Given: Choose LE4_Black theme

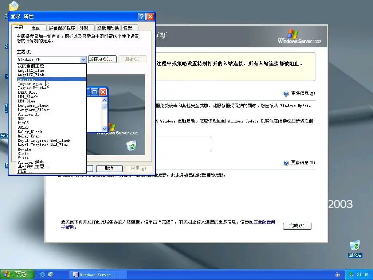Looking at the screenshot, I should 52,97.
